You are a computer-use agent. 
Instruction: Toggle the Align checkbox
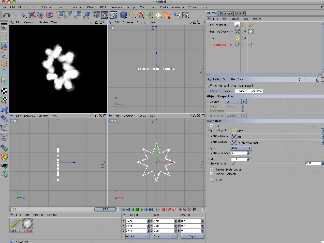click(x=211, y=180)
